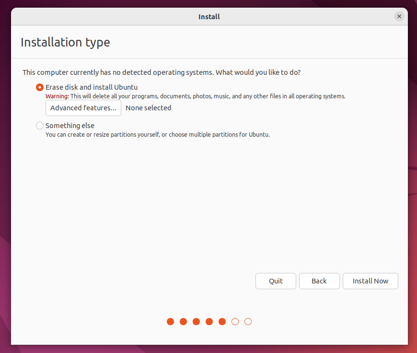
Task: Open Advanced features dialog
Action: pos(83,108)
